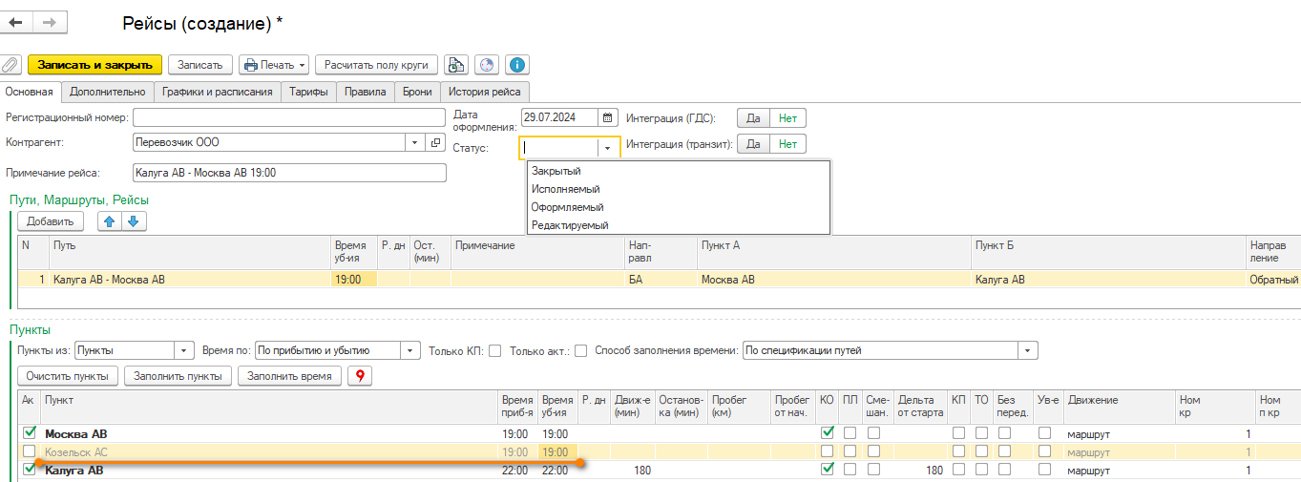Click the paperclip attachments icon
1301x482 pixels.
[x=10, y=65]
